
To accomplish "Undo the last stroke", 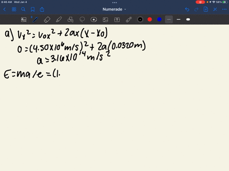I will [187, 9].
